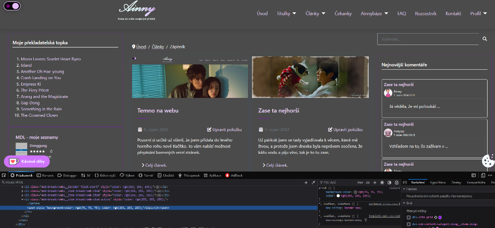Open the Výkon performance tab
495x228 pixels.
click(127, 176)
